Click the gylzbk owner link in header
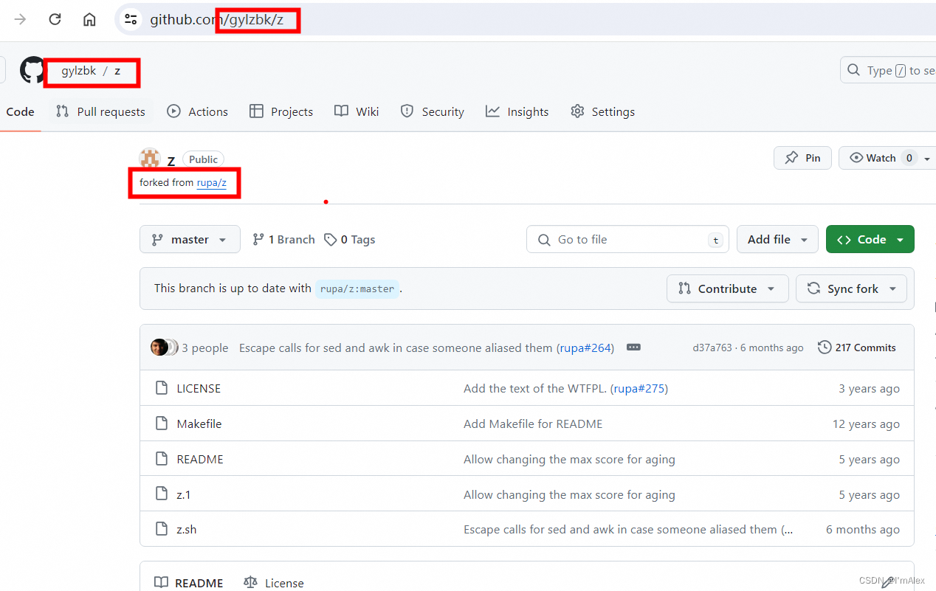This screenshot has width=936, height=591. 79,71
